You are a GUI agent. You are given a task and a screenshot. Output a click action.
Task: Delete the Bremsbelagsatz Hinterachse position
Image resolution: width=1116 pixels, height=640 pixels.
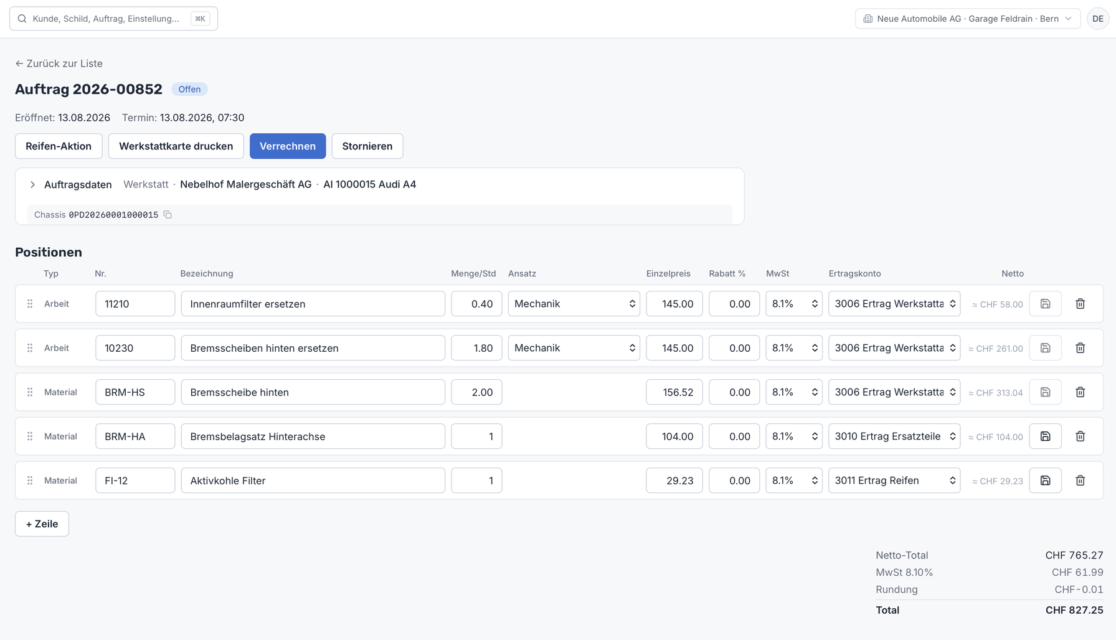pyautogui.click(x=1081, y=436)
